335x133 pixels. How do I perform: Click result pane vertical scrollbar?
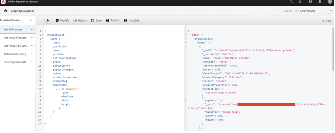pyautogui.click(x=333, y=49)
